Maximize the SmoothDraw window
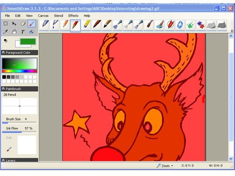Image resolution: width=235 pixels, height=176 pixels. coord(224,8)
